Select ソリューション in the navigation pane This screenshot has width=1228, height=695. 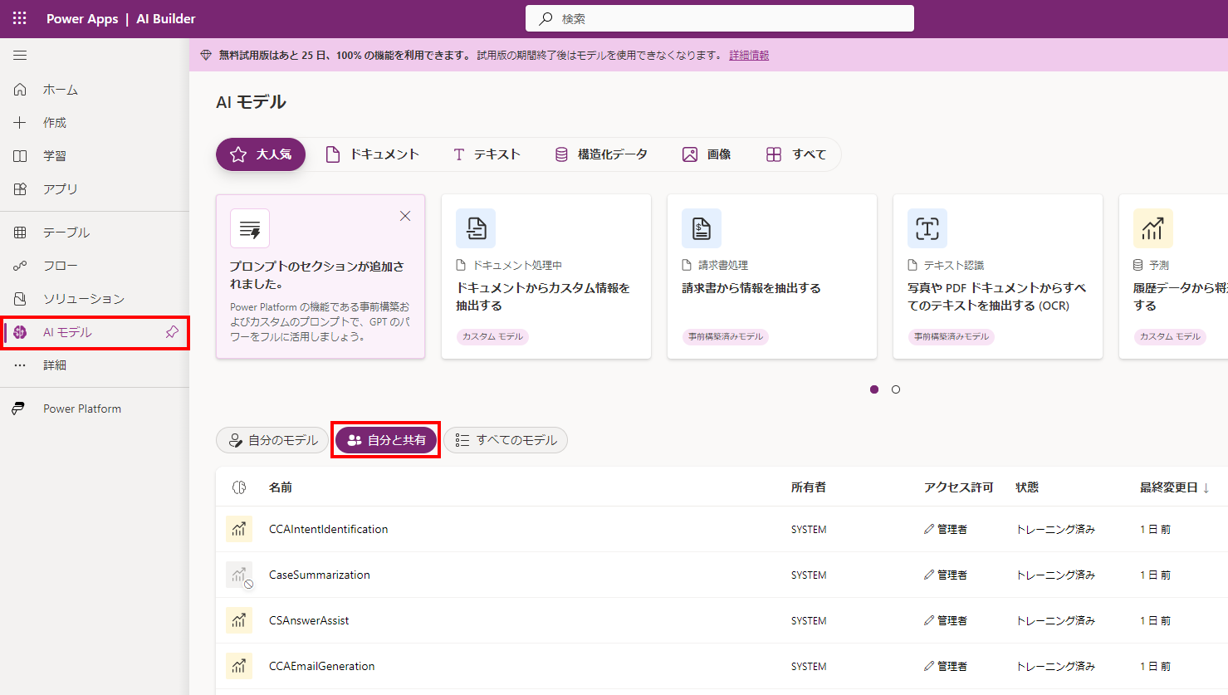click(x=81, y=300)
